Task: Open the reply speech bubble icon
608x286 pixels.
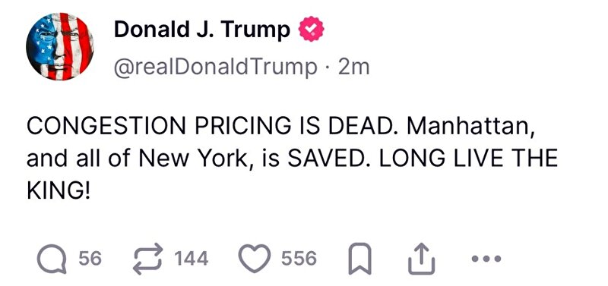Action: (52, 259)
